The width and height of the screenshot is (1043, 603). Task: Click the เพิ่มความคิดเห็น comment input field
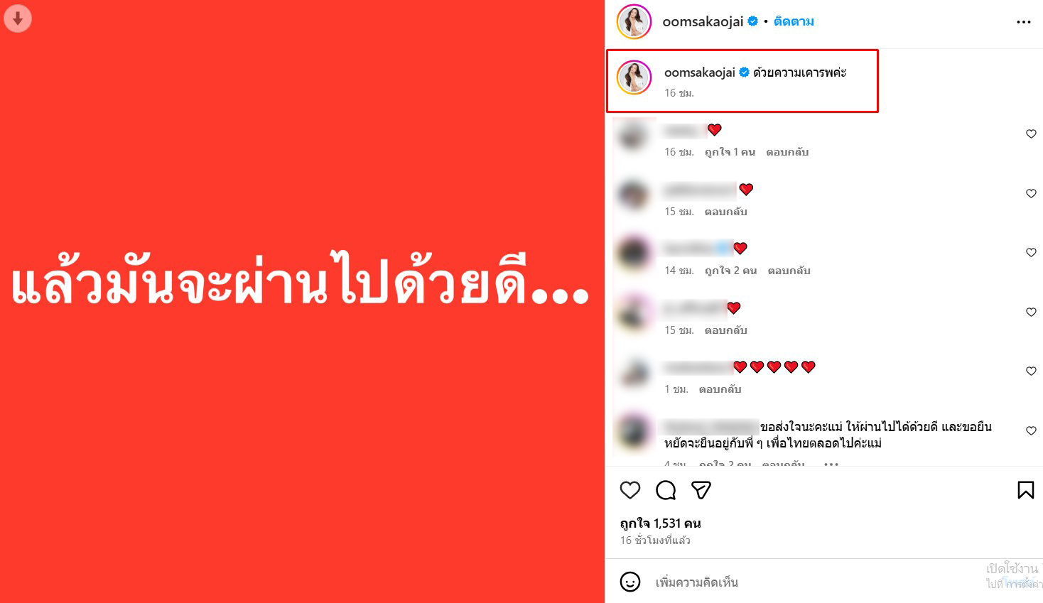[817, 582]
